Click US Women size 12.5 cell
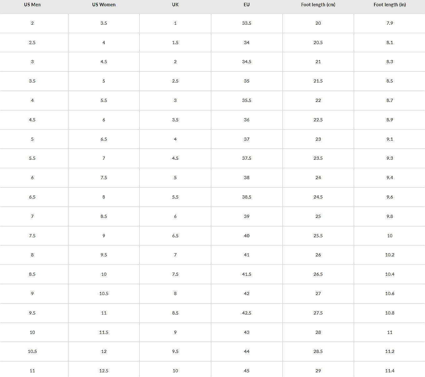The height and width of the screenshot is (377, 425). coord(104,371)
